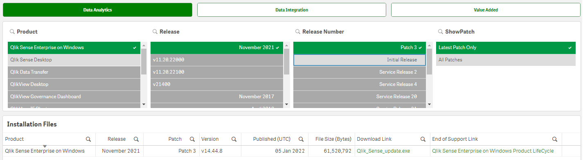Viewport: 583px width, 160px height.
Task: Search the Release table column
Action: [136, 139]
